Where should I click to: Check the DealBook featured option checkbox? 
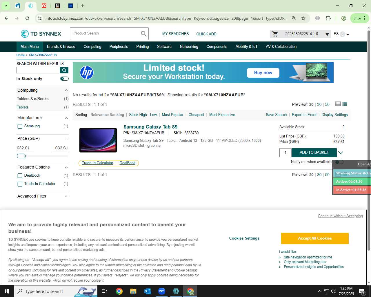[x=20, y=175]
